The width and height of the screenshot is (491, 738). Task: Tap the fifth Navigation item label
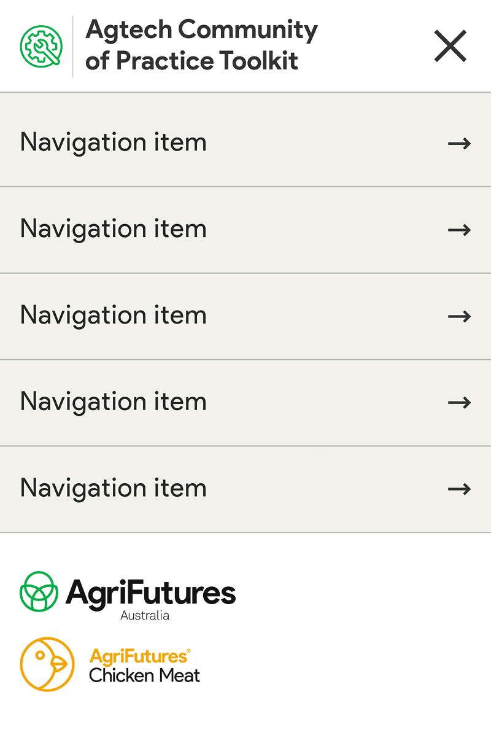coord(114,489)
